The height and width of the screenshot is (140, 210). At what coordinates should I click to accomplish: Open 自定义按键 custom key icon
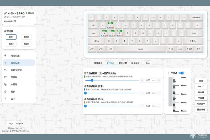pos(5,70)
